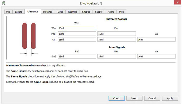Go to the Shapes tab
The height and width of the screenshot is (104, 182).
coord(86,12)
